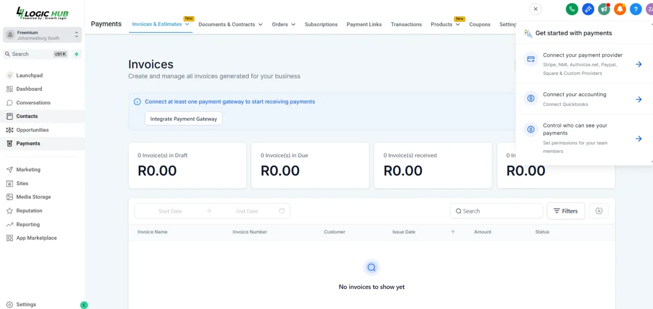The image size is (653, 309).
Task: Click the download invoices icon
Action: point(599,211)
